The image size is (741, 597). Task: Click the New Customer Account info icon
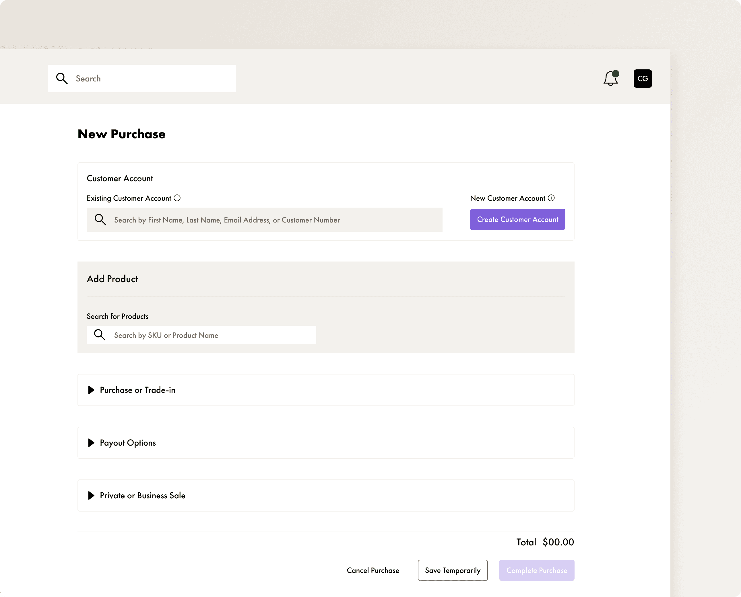(x=551, y=198)
